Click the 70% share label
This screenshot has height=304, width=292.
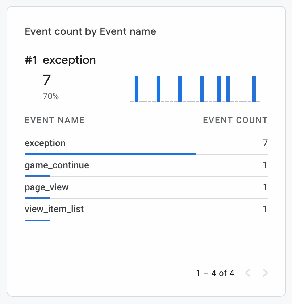[x=51, y=96]
